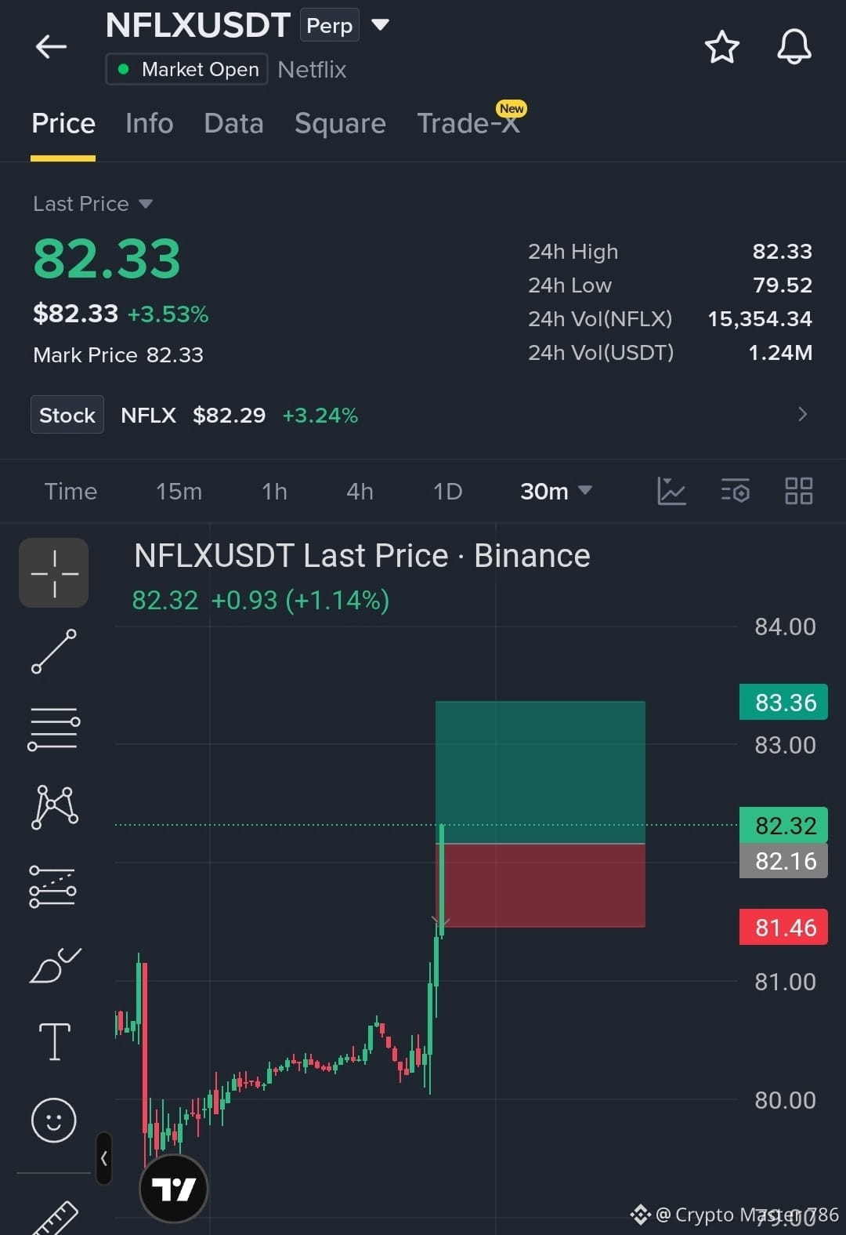Go back with the left arrow
846x1235 pixels.
click(51, 47)
